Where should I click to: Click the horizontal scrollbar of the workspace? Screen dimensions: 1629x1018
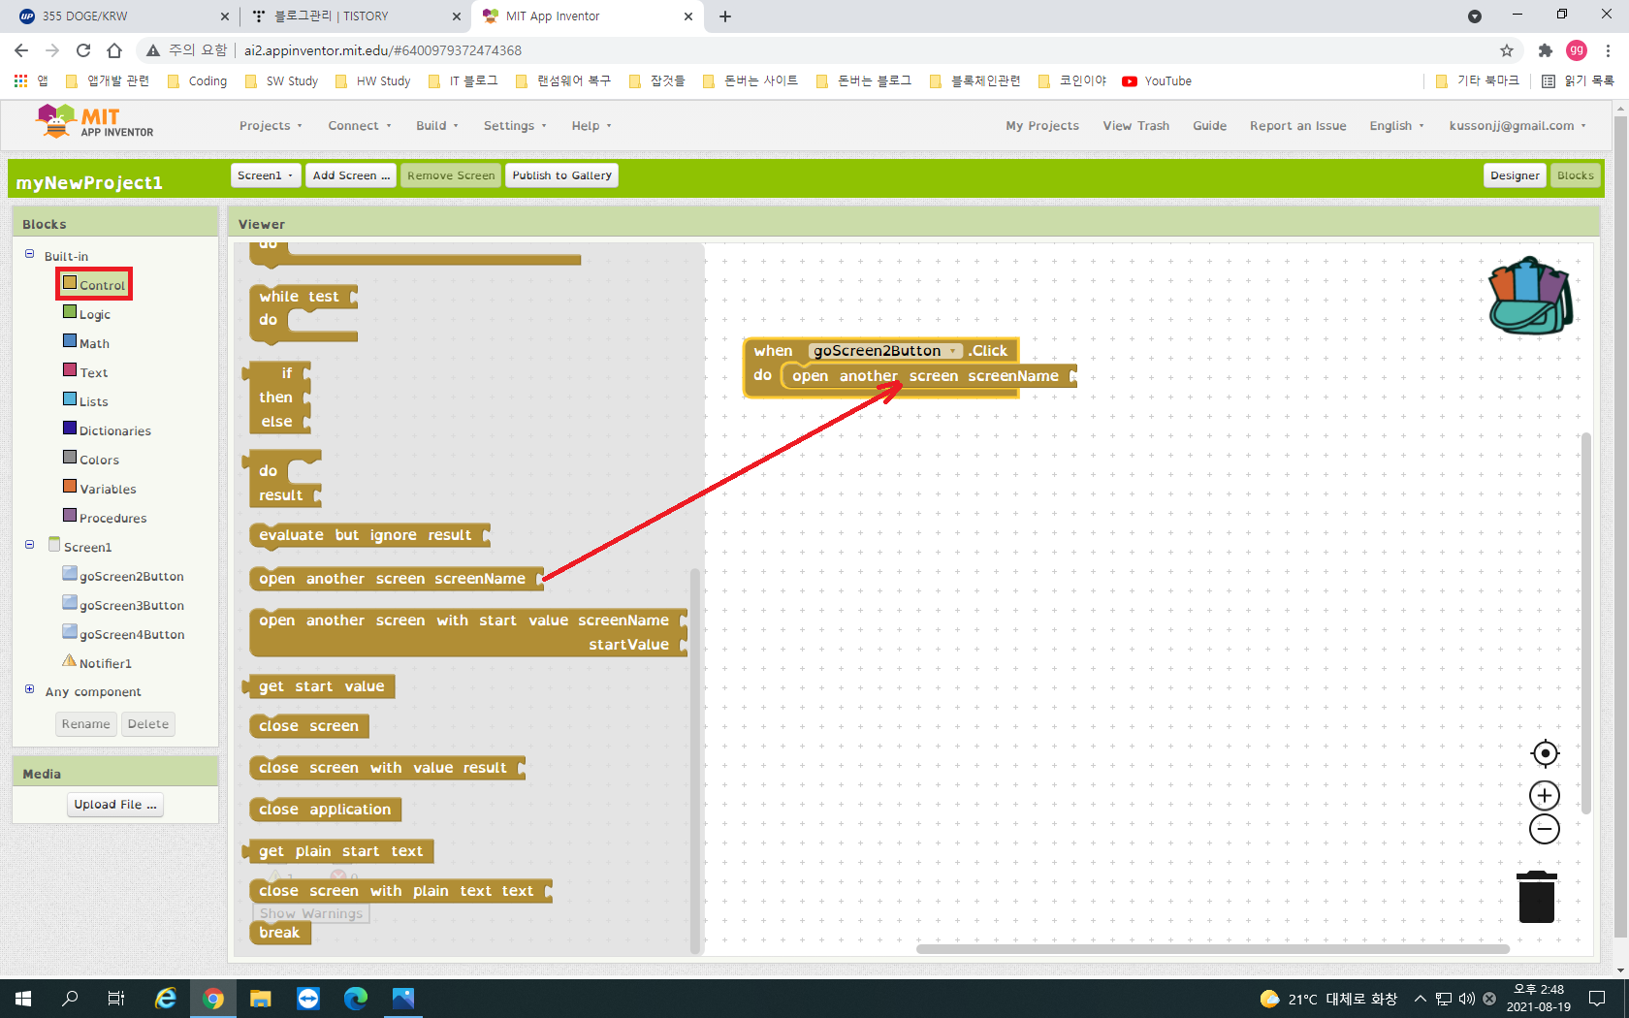click(1212, 948)
